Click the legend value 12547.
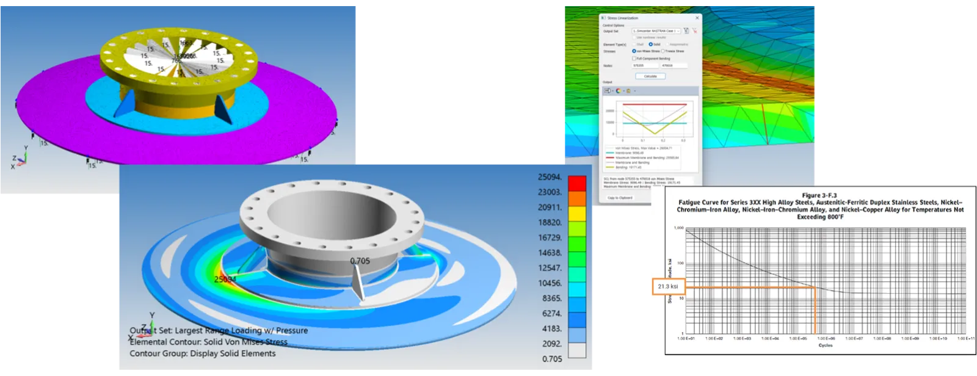Image resolution: width=977 pixels, height=376 pixels. 550,268
